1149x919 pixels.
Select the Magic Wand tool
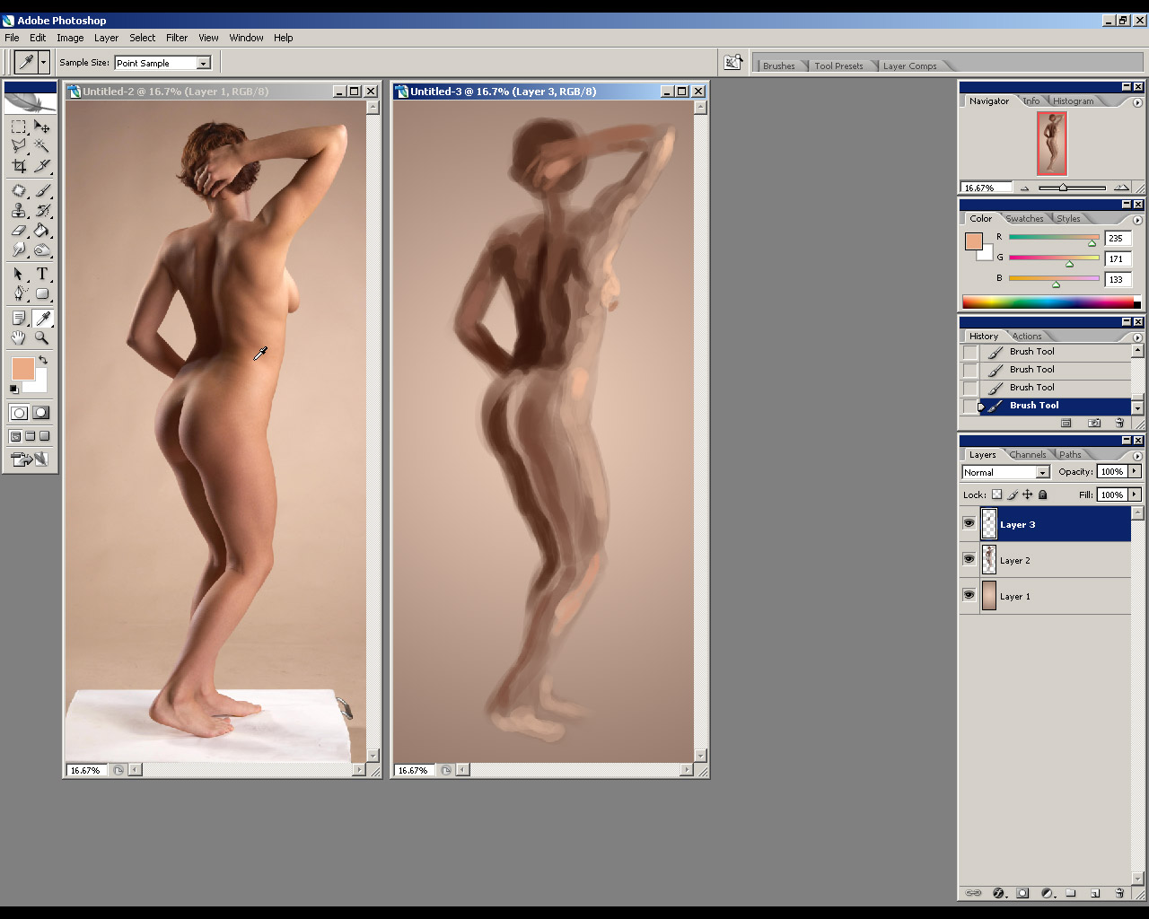coord(41,145)
